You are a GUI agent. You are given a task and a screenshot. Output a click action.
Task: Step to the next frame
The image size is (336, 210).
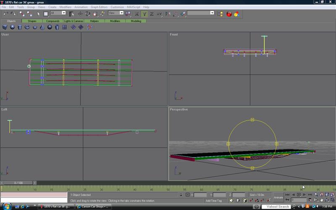(304, 194)
